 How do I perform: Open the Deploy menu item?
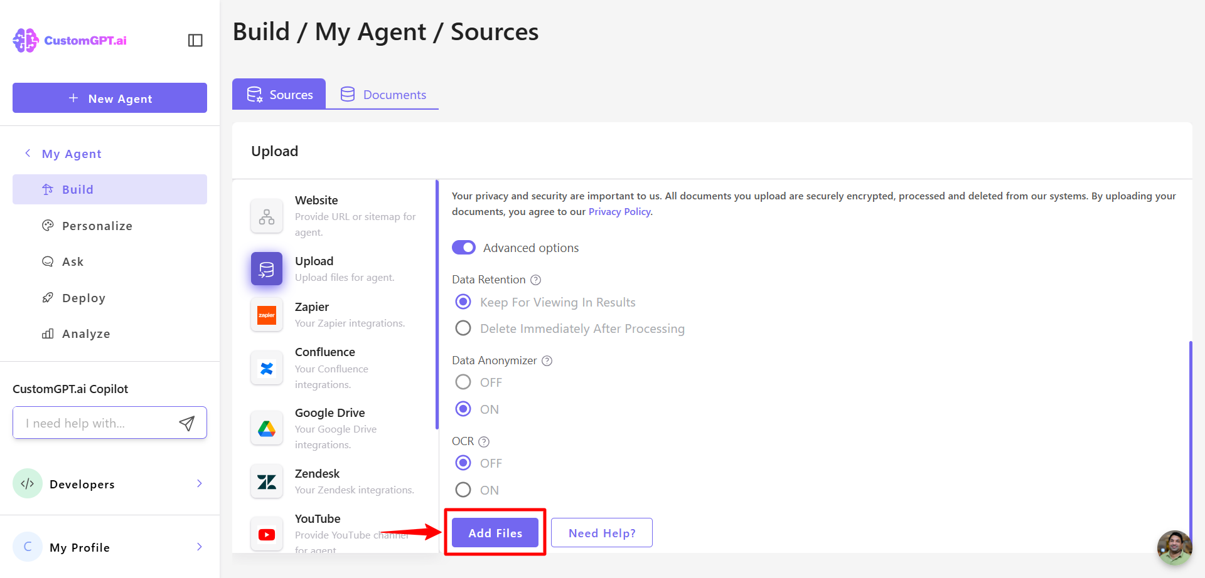110,298
